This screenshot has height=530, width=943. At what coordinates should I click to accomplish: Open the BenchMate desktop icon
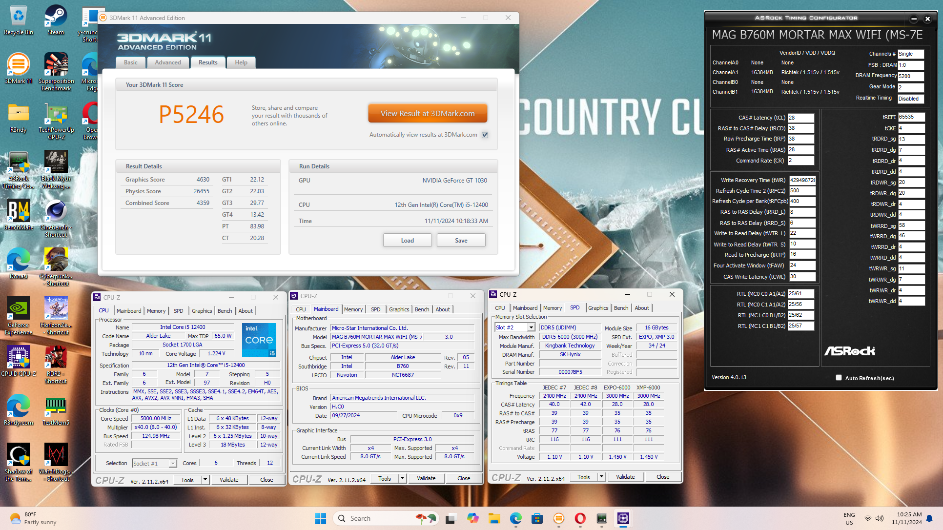point(19,215)
